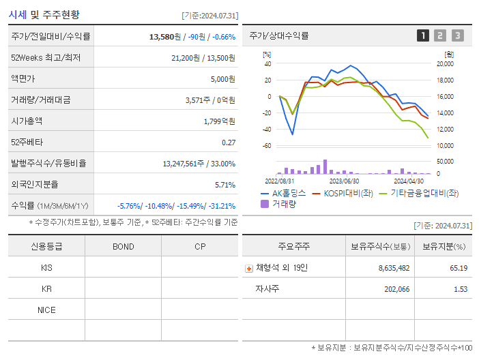
Task: Select the 거래량/거래대금 label
Action: (x=41, y=100)
